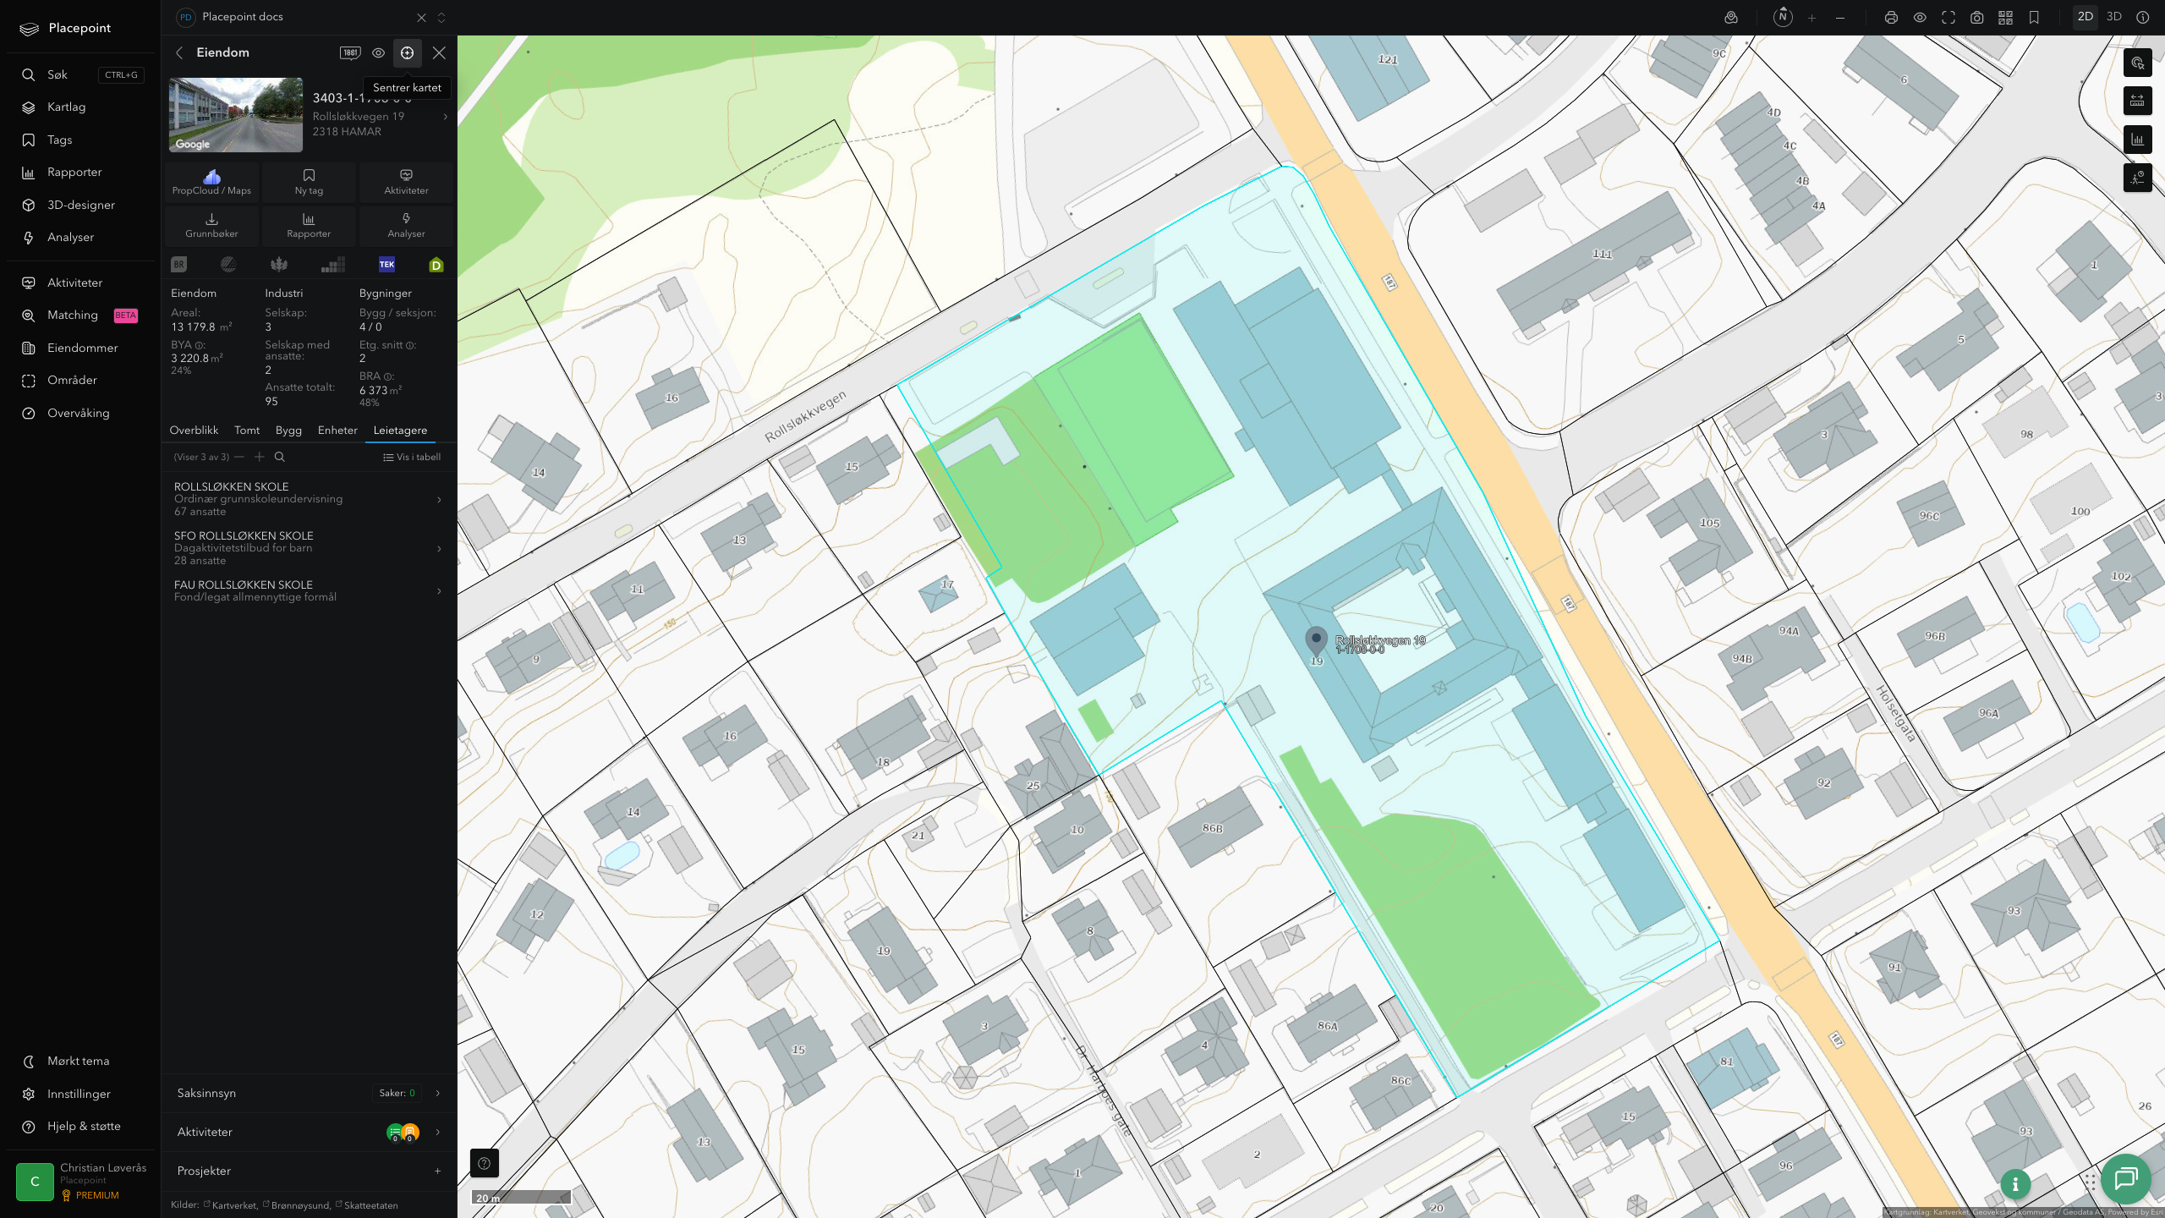The height and width of the screenshot is (1218, 2165).
Task: Open Eiendommer in the sidebar
Action: [x=82, y=348]
